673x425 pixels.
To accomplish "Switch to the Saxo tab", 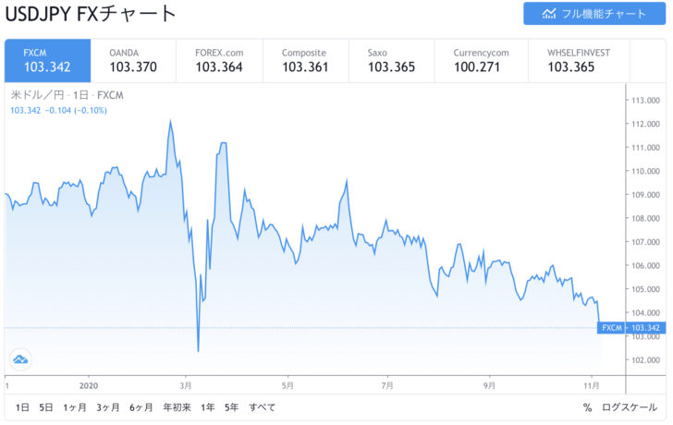I will [391, 60].
